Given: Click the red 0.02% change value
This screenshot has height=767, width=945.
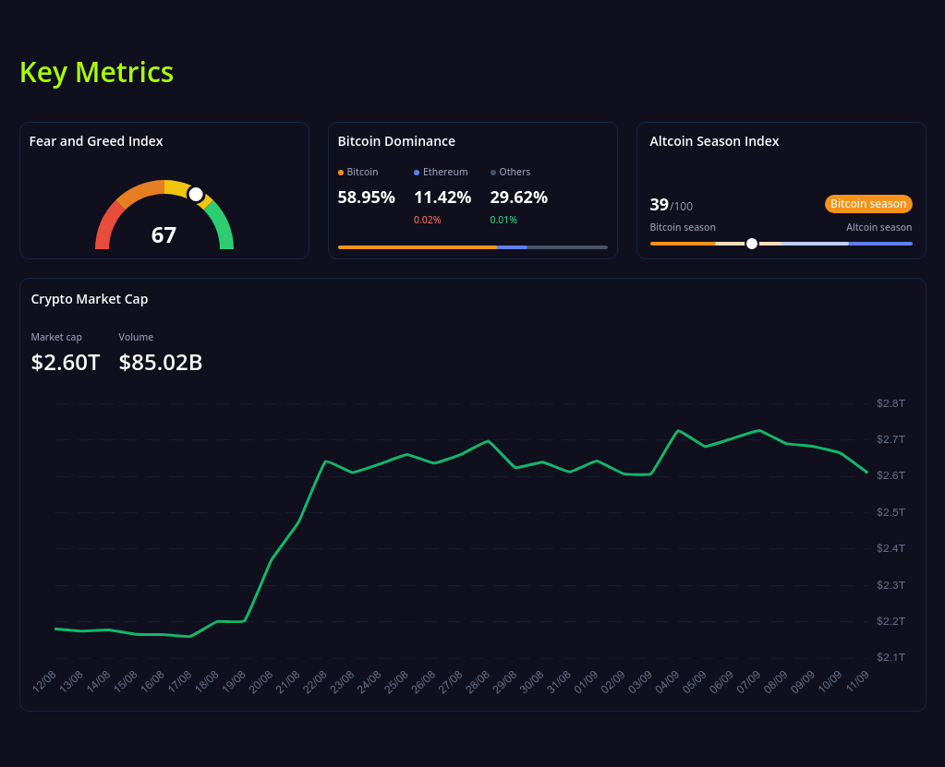Looking at the screenshot, I should tap(428, 220).
